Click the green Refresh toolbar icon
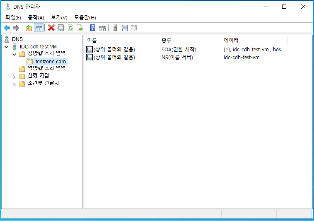Image resolution: width=314 pixels, height=221 pixels. 70,28
